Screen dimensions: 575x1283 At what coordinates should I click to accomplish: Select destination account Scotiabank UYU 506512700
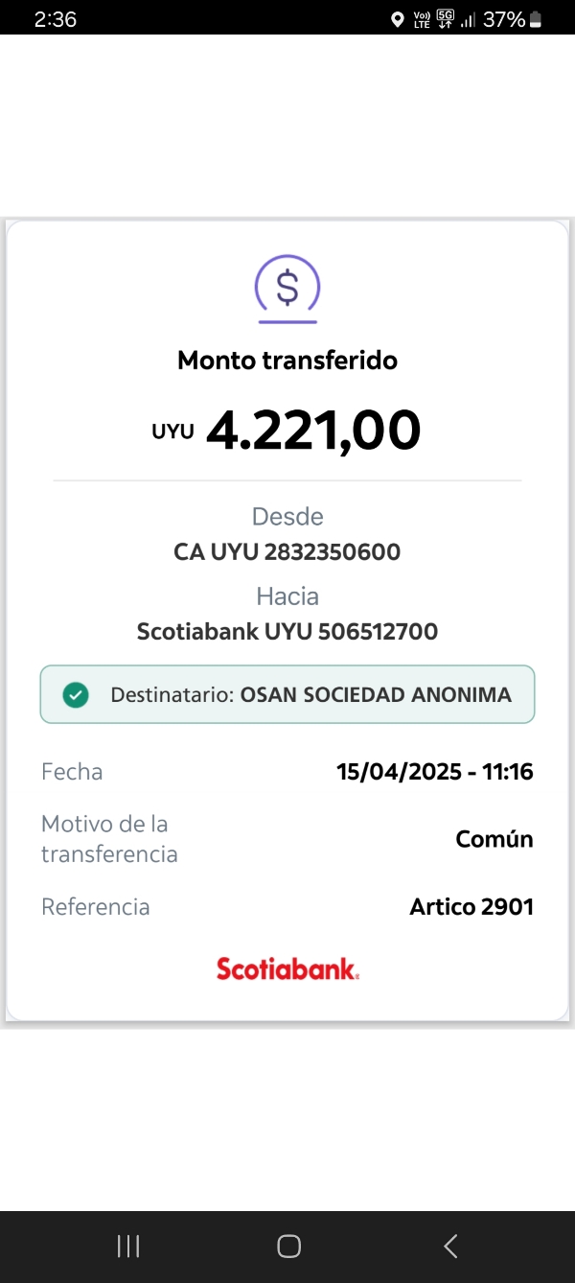[287, 632]
